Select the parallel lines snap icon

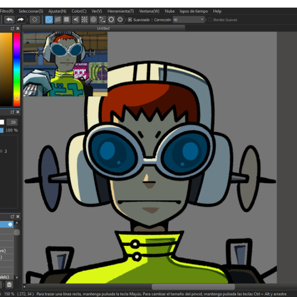tap(58, 20)
